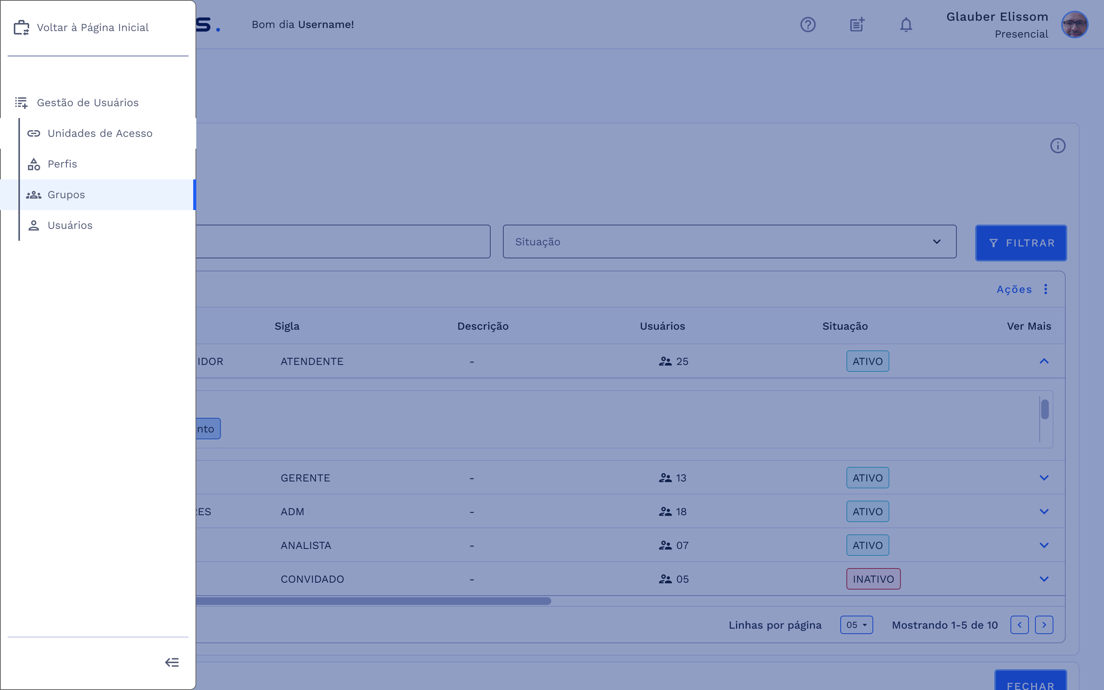
Task: Navigate to Usuários in sidebar
Action: [70, 225]
